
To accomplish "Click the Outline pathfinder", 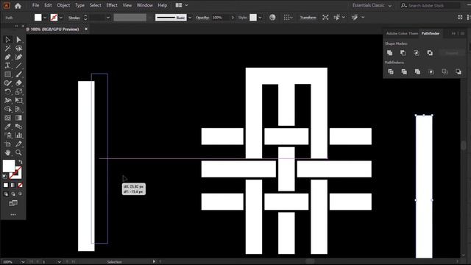I will (x=445, y=72).
